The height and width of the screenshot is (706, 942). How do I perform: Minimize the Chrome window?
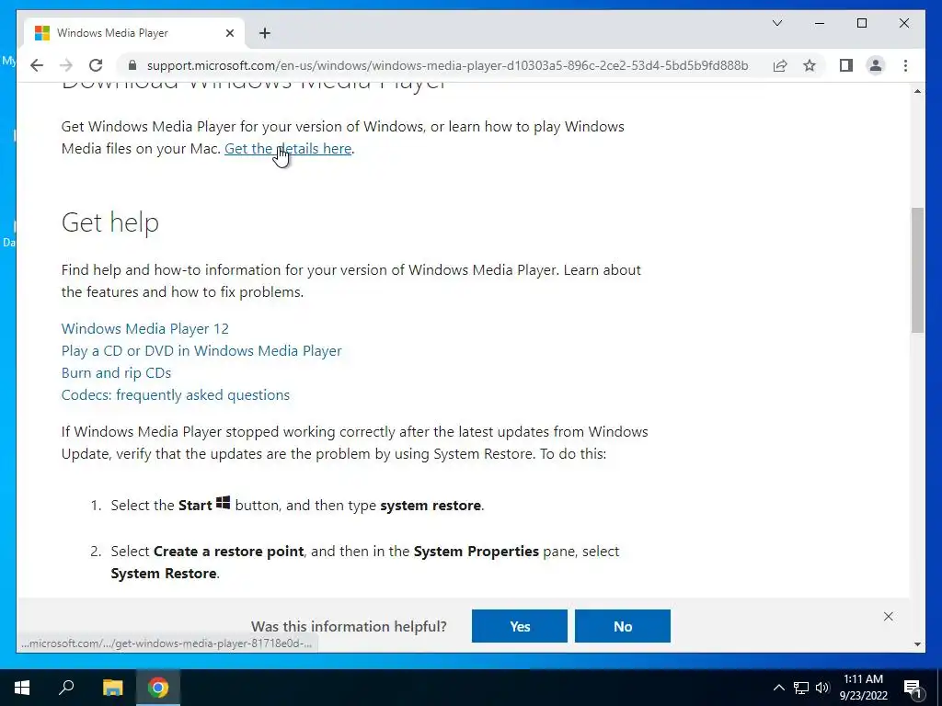[x=820, y=23]
